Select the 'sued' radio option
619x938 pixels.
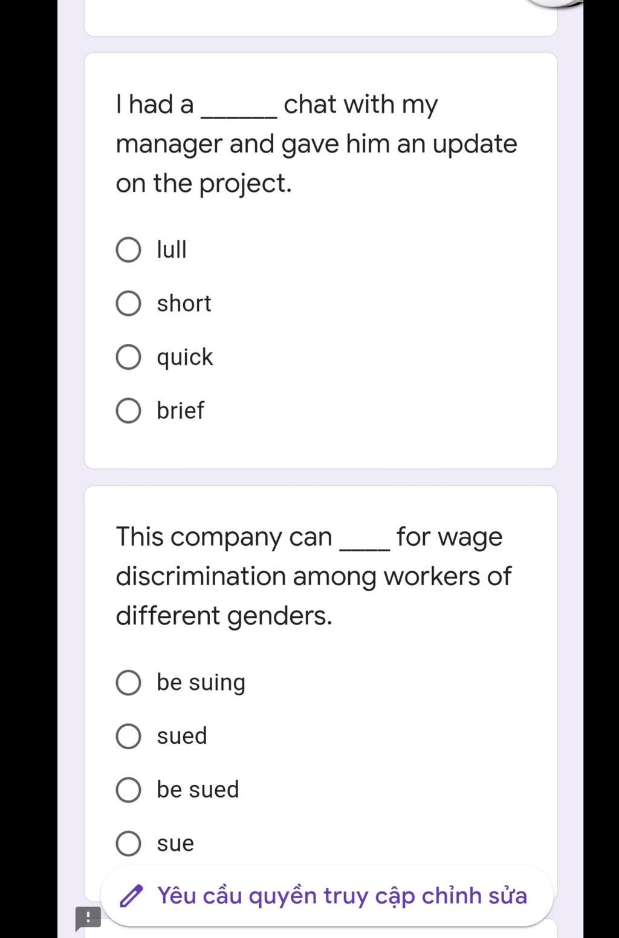128,736
